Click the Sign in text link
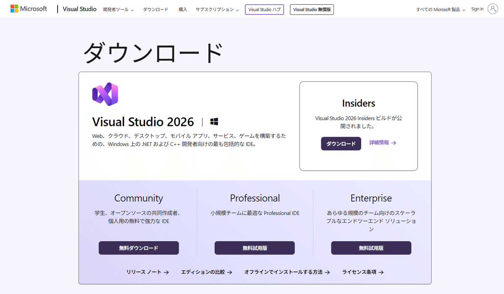The height and width of the screenshot is (294, 504). (x=477, y=9)
